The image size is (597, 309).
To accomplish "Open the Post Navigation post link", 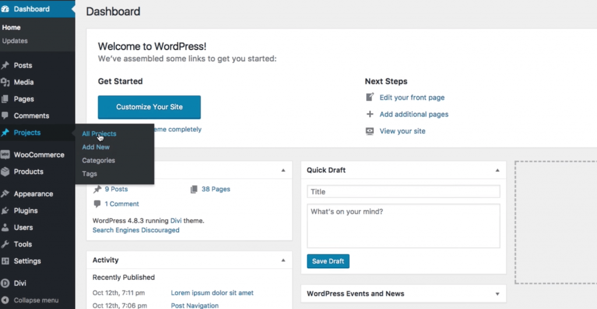I will (195, 306).
